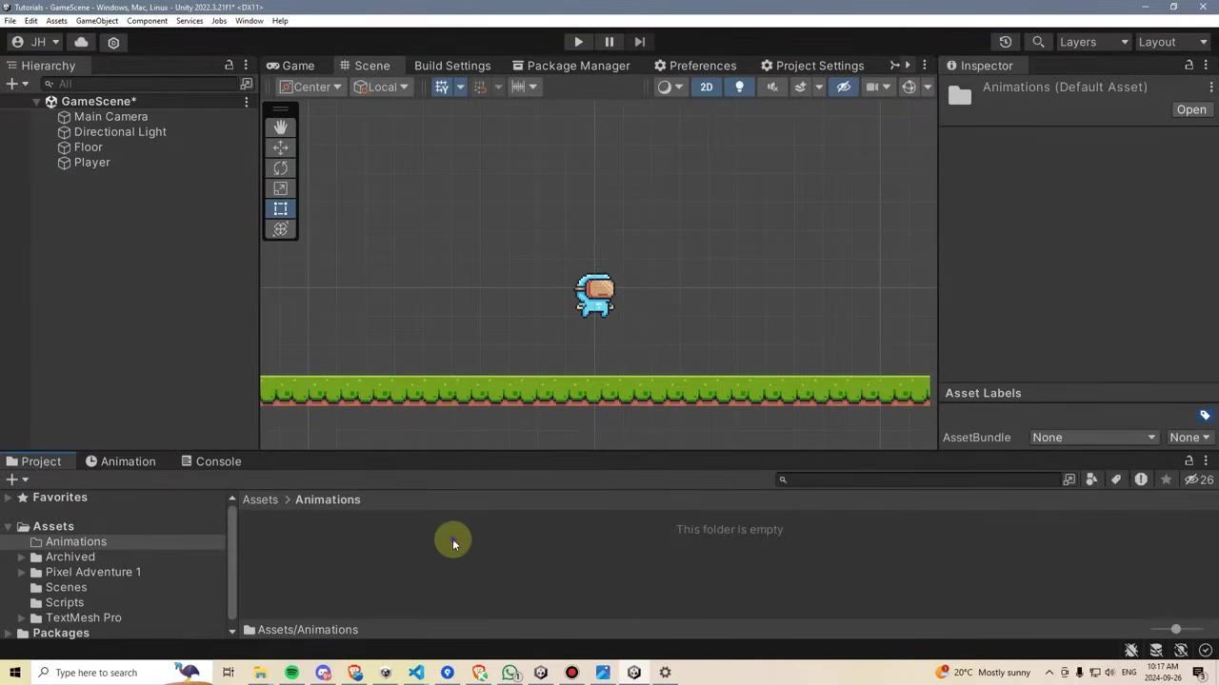Toggle scene audio on or off
This screenshot has height=685, width=1219.
click(772, 87)
